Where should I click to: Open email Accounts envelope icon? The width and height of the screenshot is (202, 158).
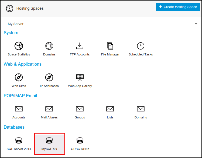19,109
